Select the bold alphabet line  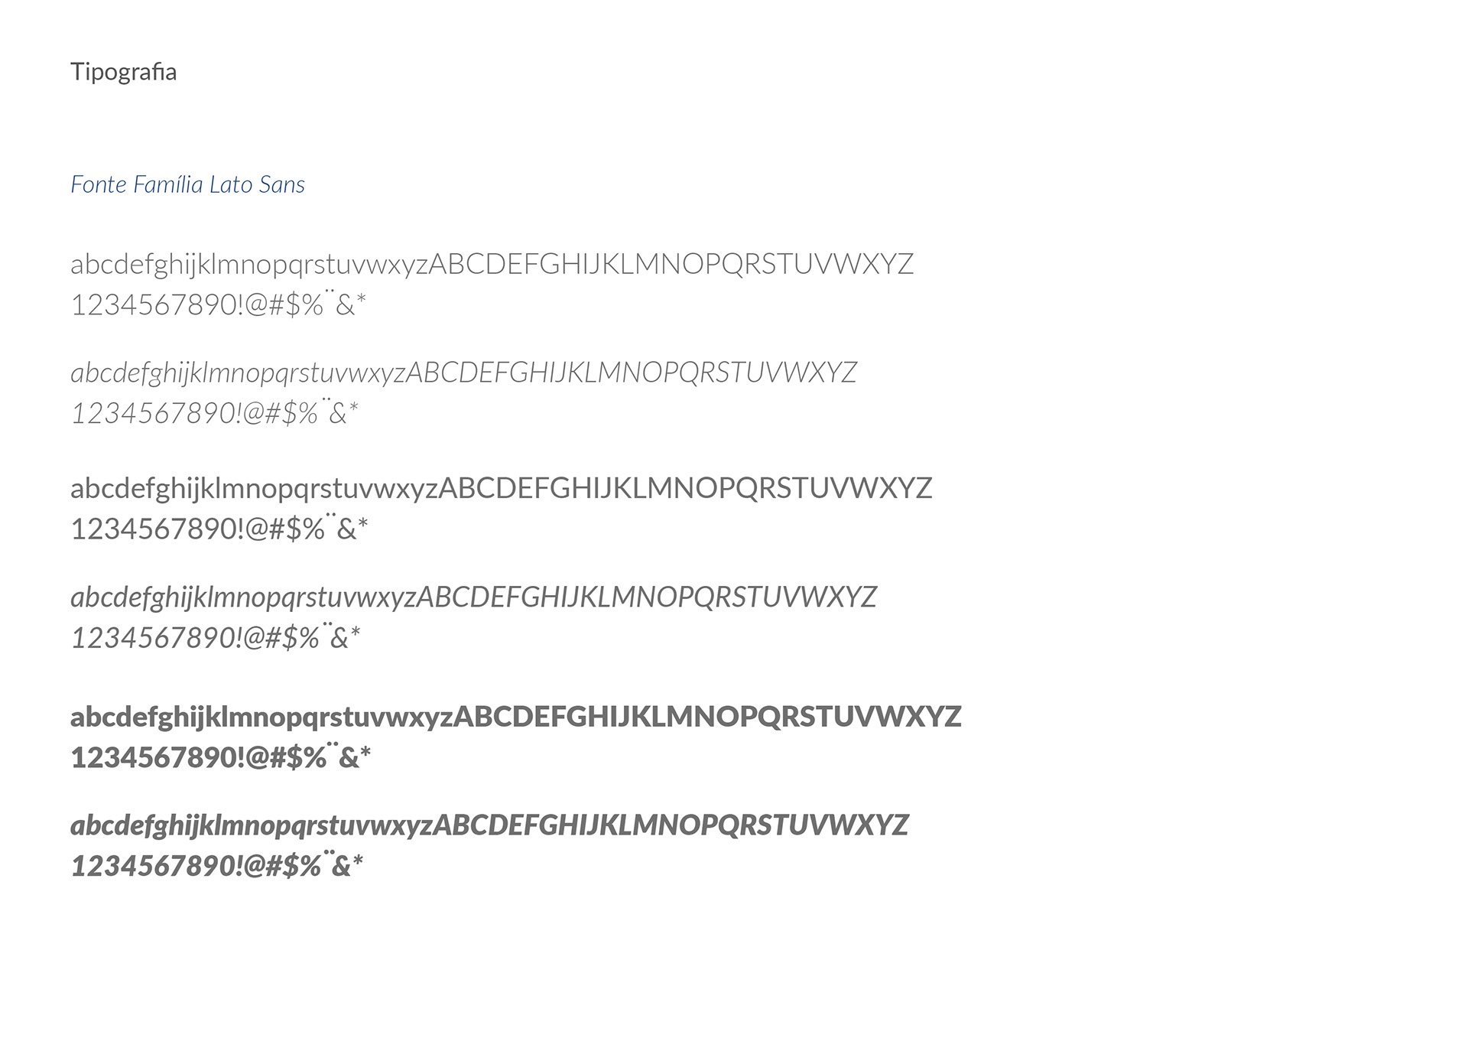(x=515, y=717)
